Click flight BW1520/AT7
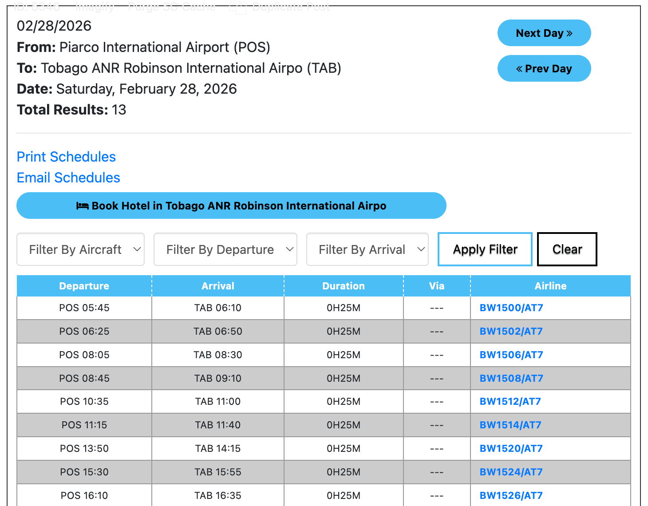Screen dimensions: 648x506 (x=511, y=449)
